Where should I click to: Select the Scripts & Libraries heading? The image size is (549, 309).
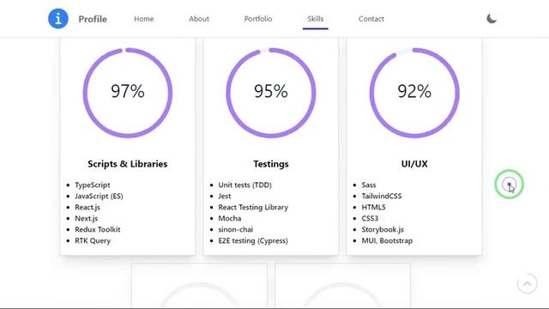pyautogui.click(x=128, y=164)
